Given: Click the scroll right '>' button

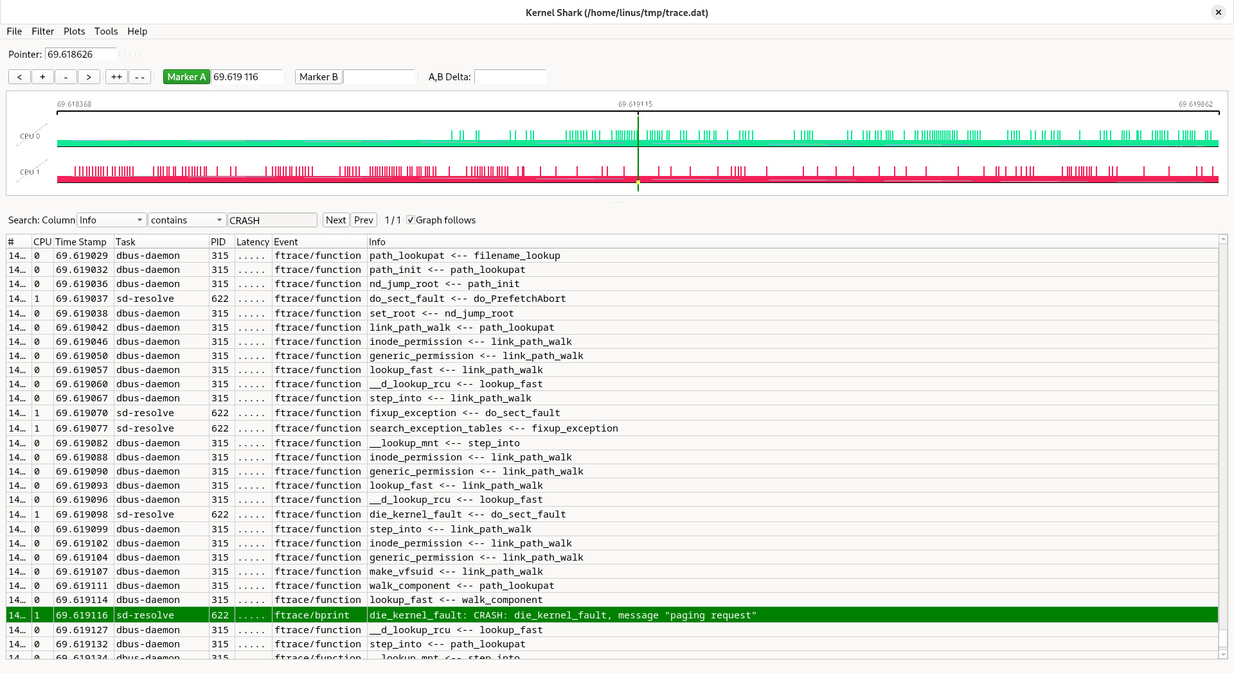Looking at the screenshot, I should pyautogui.click(x=89, y=77).
